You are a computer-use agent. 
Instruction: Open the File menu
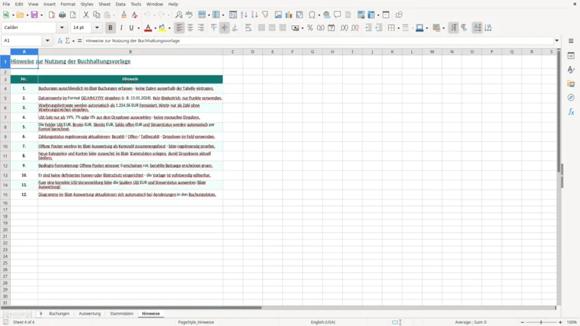(6, 4)
